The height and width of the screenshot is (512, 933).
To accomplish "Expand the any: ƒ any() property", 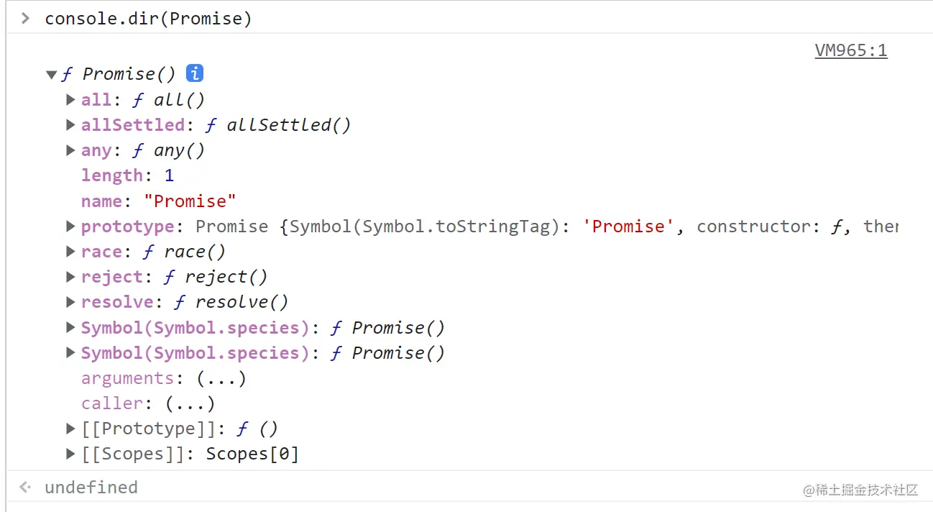I will pos(70,150).
